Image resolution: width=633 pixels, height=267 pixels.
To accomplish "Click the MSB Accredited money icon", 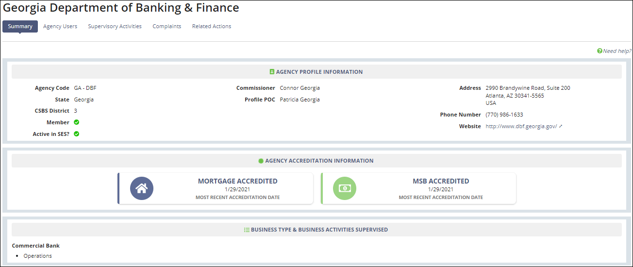I will [x=344, y=188].
